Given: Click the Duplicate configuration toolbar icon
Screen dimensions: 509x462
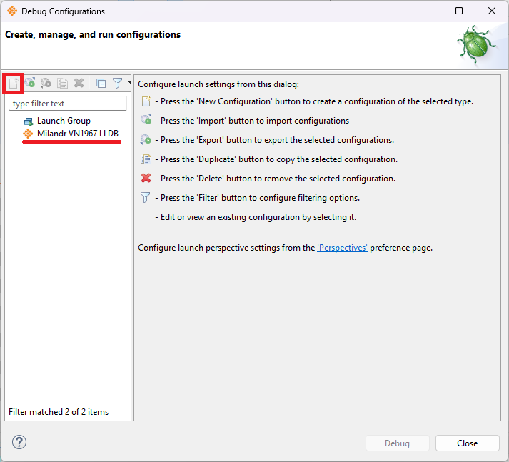Looking at the screenshot, I should [x=62, y=83].
